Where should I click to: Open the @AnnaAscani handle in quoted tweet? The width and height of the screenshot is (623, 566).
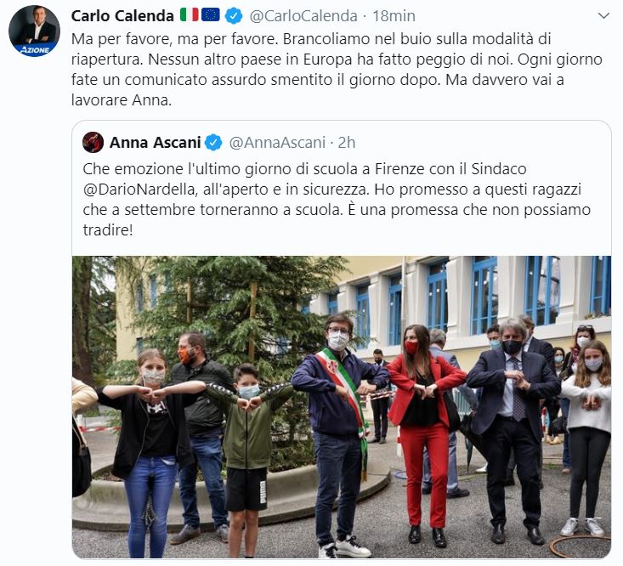(x=277, y=143)
